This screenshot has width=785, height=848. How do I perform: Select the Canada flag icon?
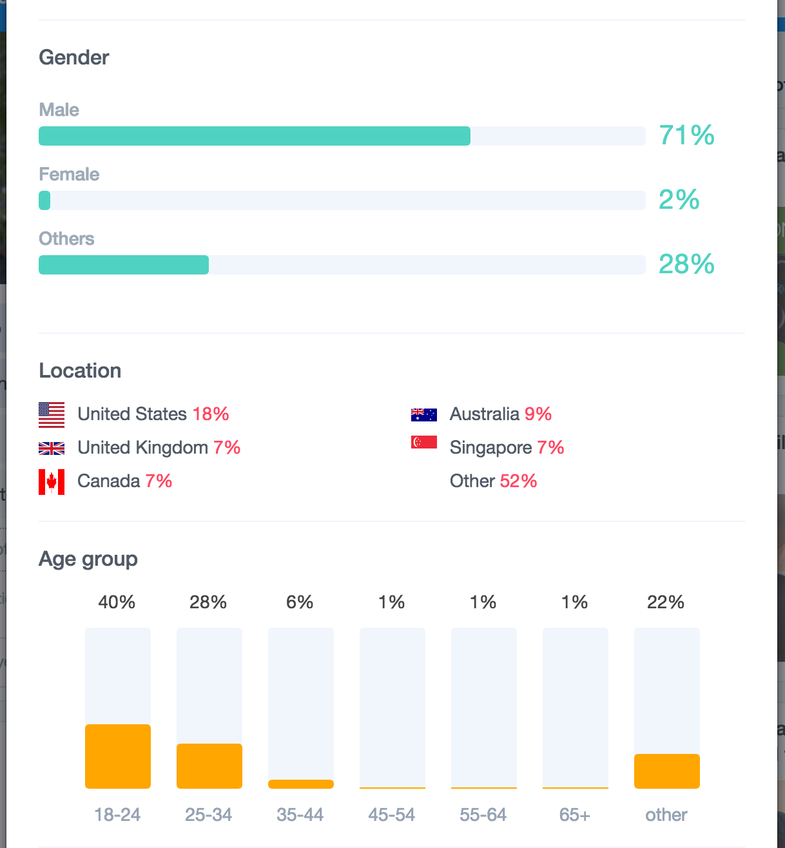(52, 481)
